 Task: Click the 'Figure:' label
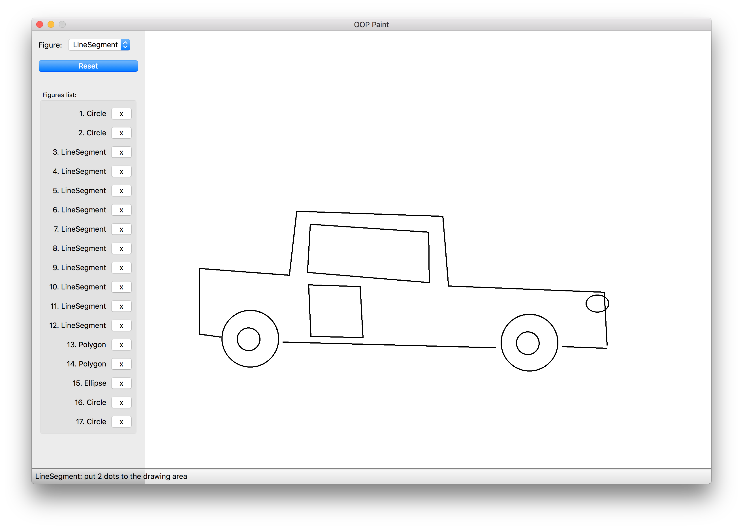pyautogui.click(x=50, y=45)
